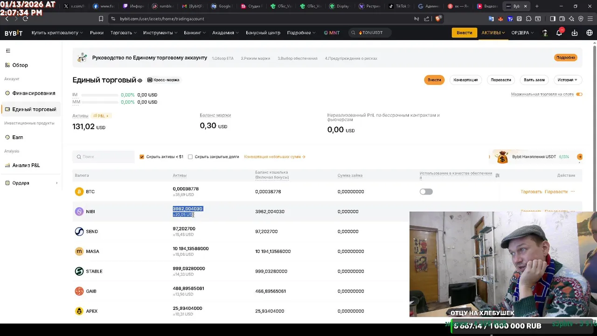Viewport: 597px width, 336px height.
Task: Toggle spot margin trading switch
Action: pos(579,94)
